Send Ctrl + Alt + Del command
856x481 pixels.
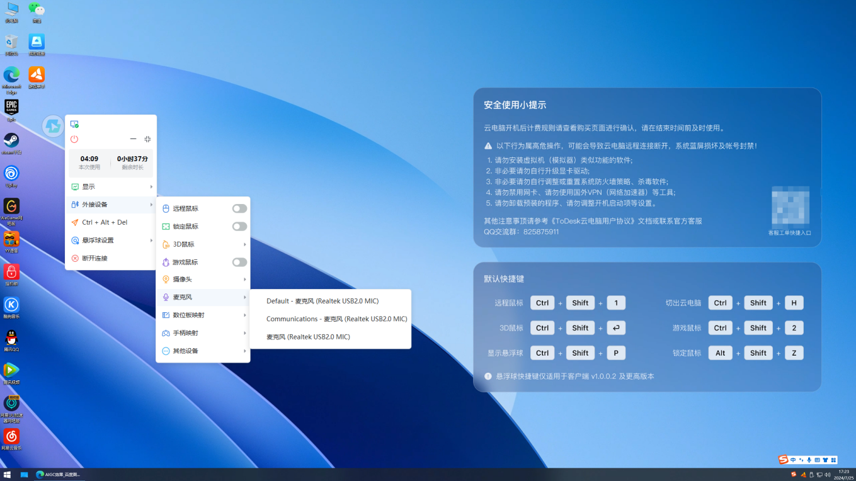[x=111, y=222]
